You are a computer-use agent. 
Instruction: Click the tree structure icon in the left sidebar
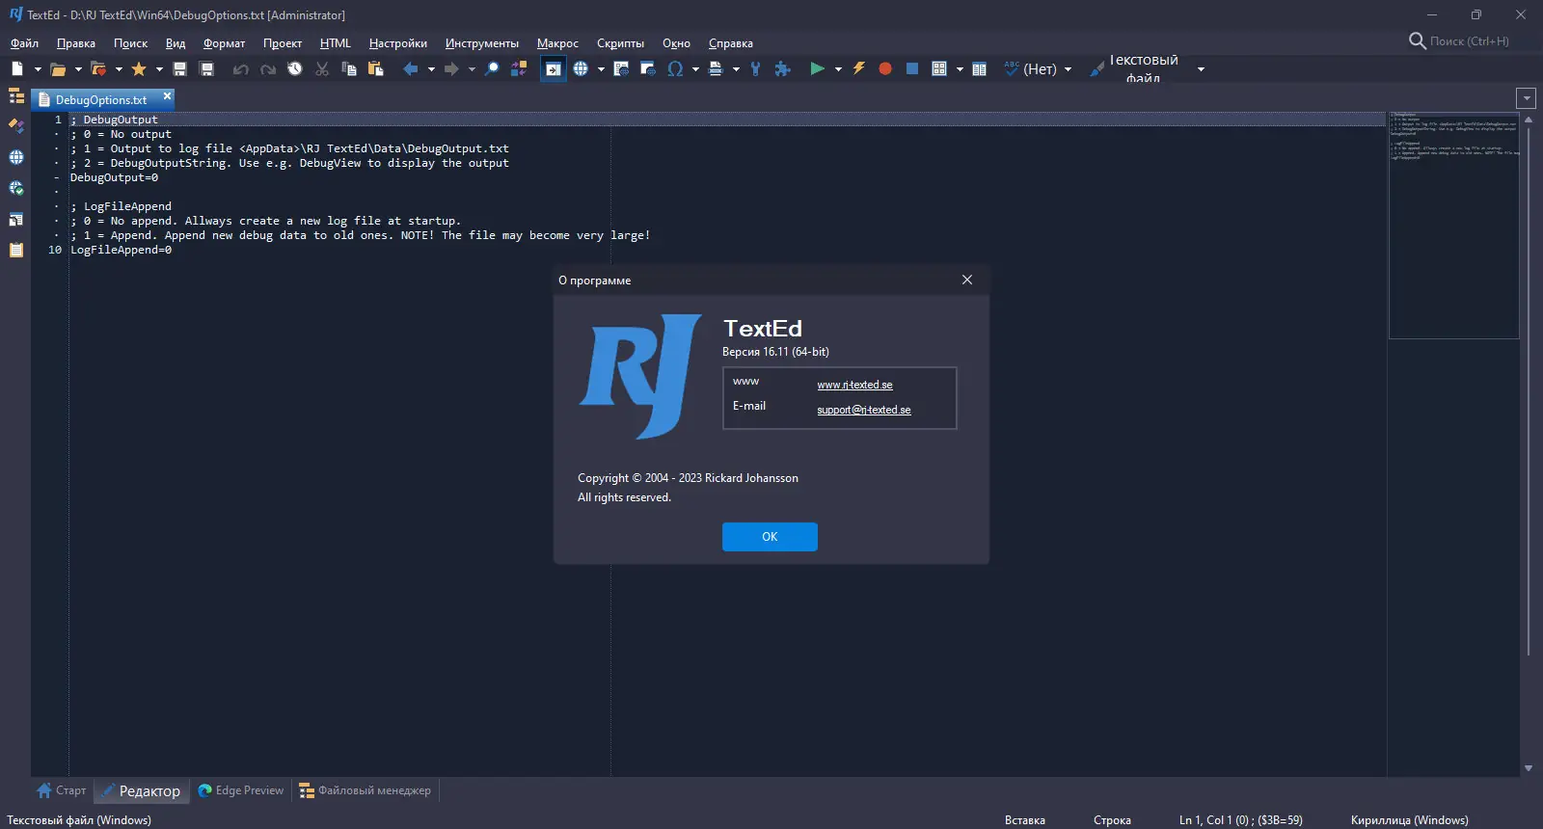(x=16, y=96)
